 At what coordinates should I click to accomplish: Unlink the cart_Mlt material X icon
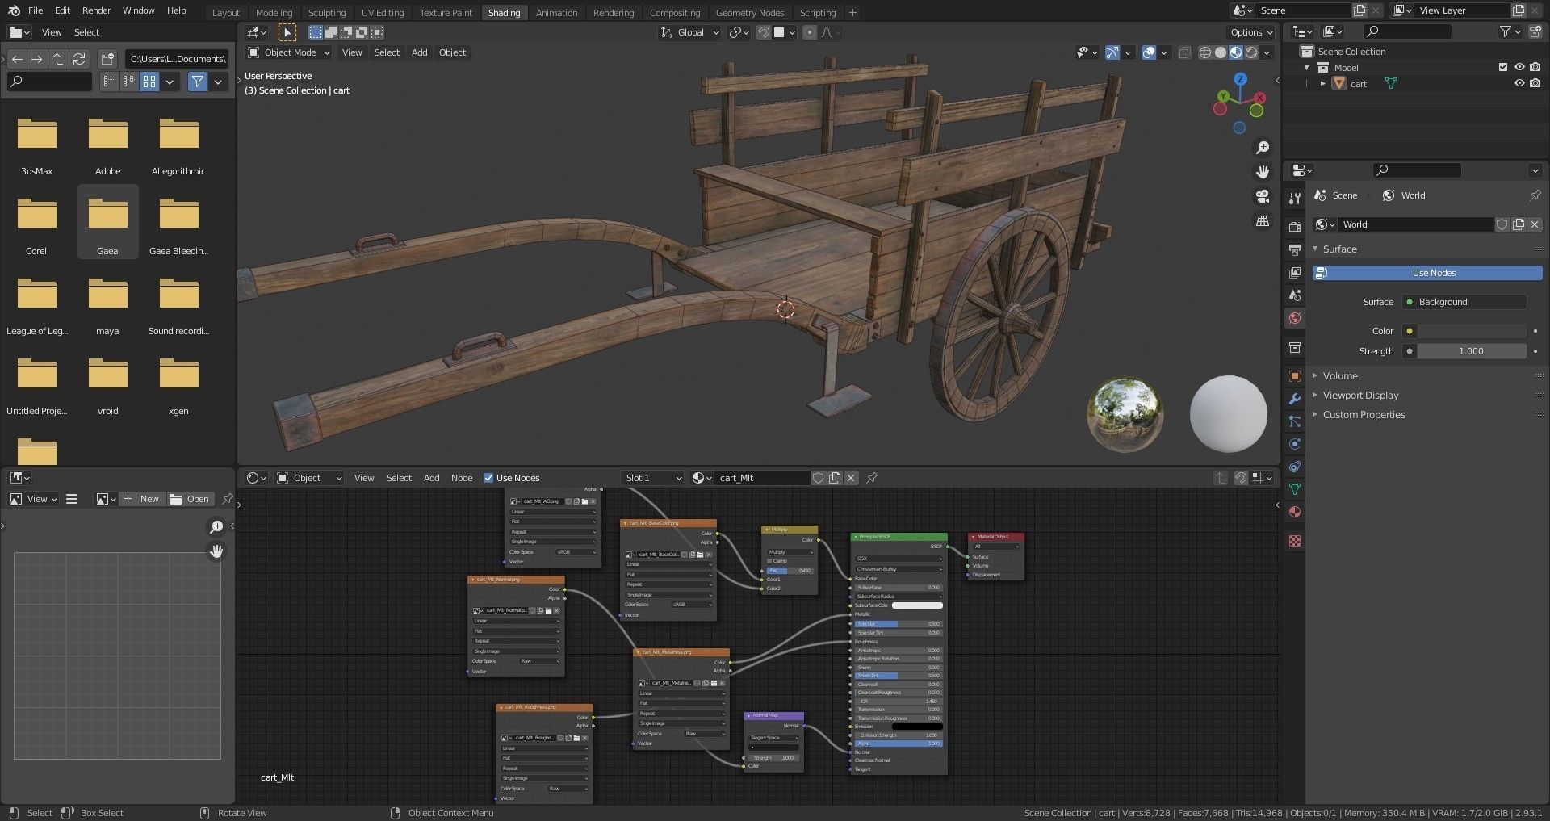pos(850,478)
